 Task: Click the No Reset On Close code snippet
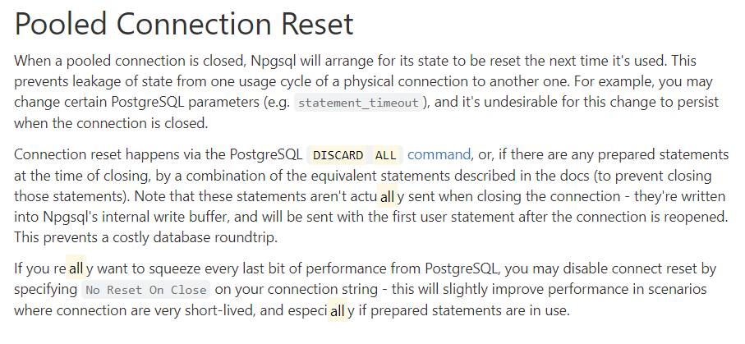pos(146,290)
